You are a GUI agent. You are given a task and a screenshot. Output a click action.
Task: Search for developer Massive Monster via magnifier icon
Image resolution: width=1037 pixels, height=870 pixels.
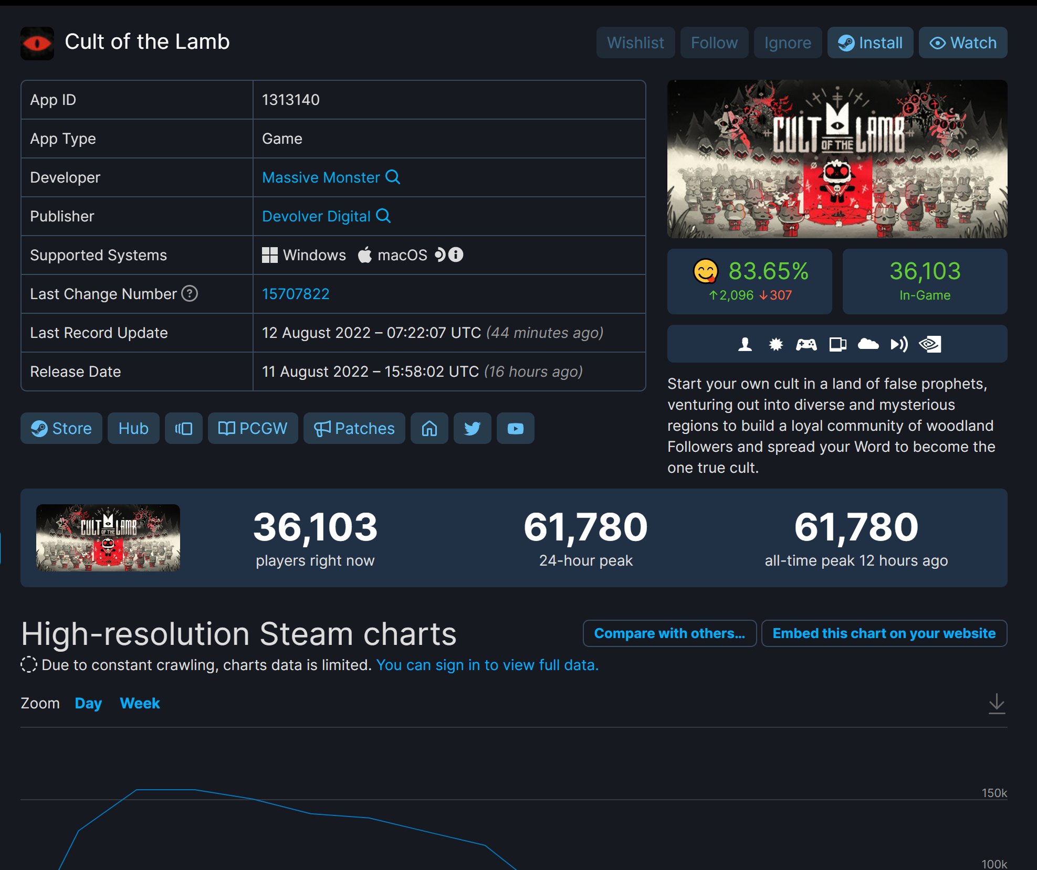[x=393, y=177]
